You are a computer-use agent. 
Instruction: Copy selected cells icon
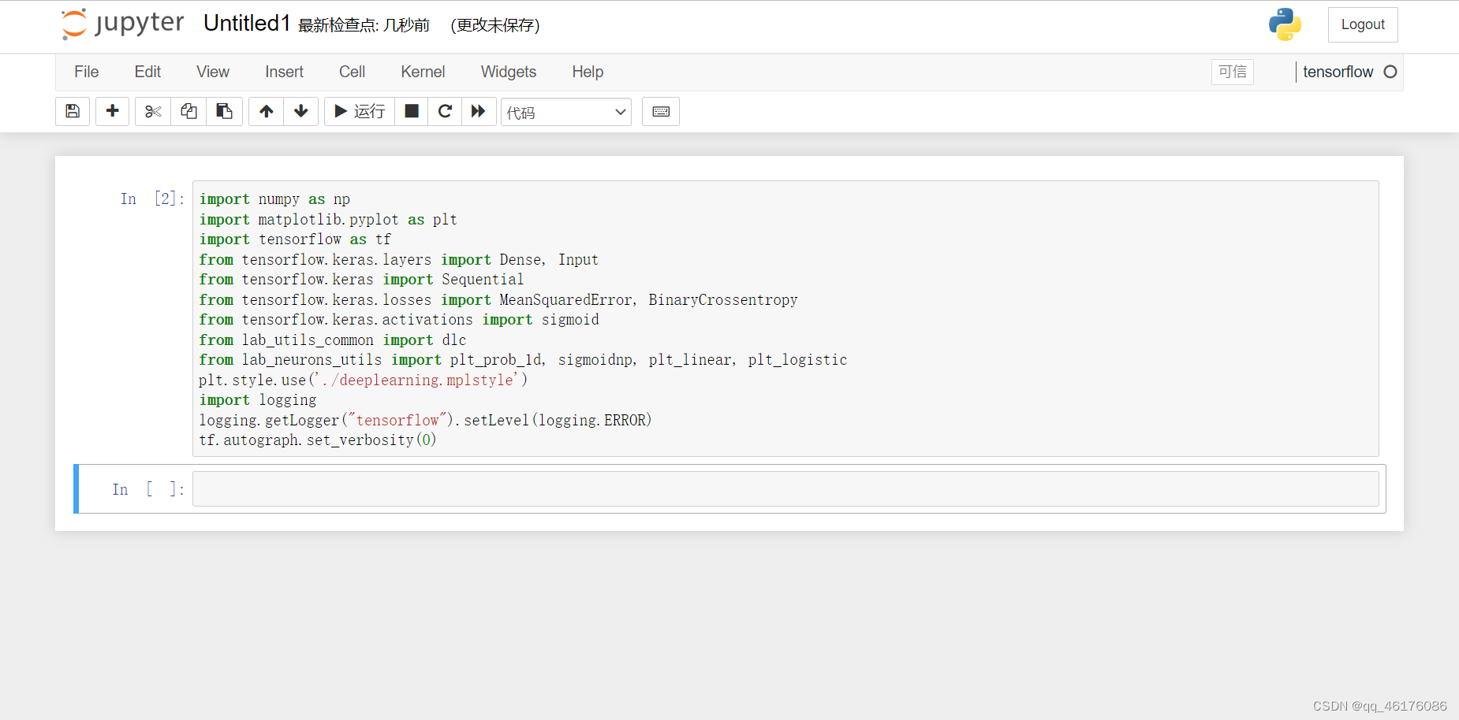(188, 112)
